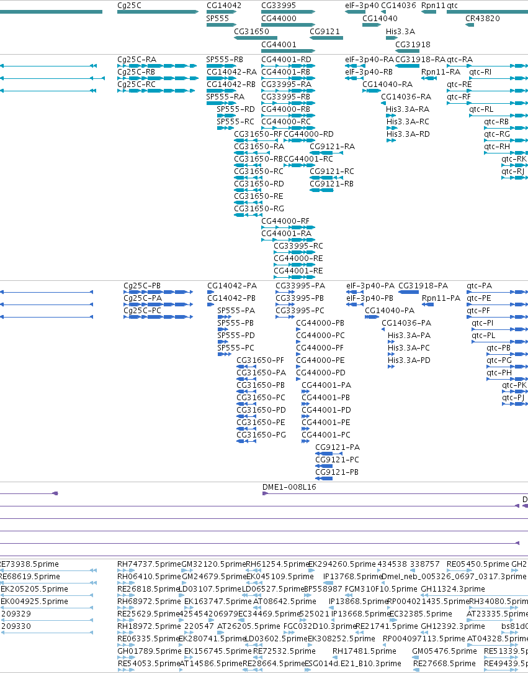Click protein Cg25C-PB
Image resolution: width=528 pixels, height=673 pixels.
(142, 285)
